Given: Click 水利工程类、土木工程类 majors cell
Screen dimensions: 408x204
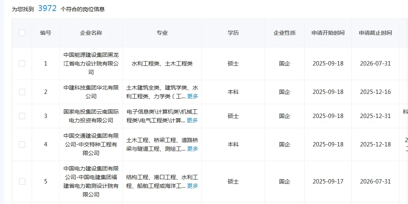Looking at the screenshot, I should tap(162, 64).
